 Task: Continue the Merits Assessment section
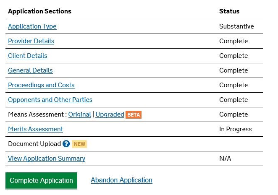coord(35,129)
